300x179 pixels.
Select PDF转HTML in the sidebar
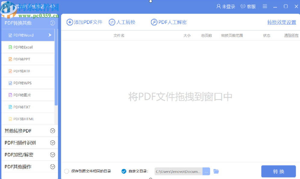tap(28, 119)
